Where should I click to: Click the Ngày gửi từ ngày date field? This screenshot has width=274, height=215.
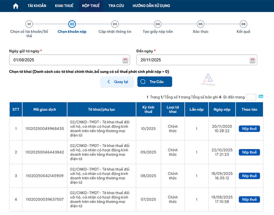65,60
